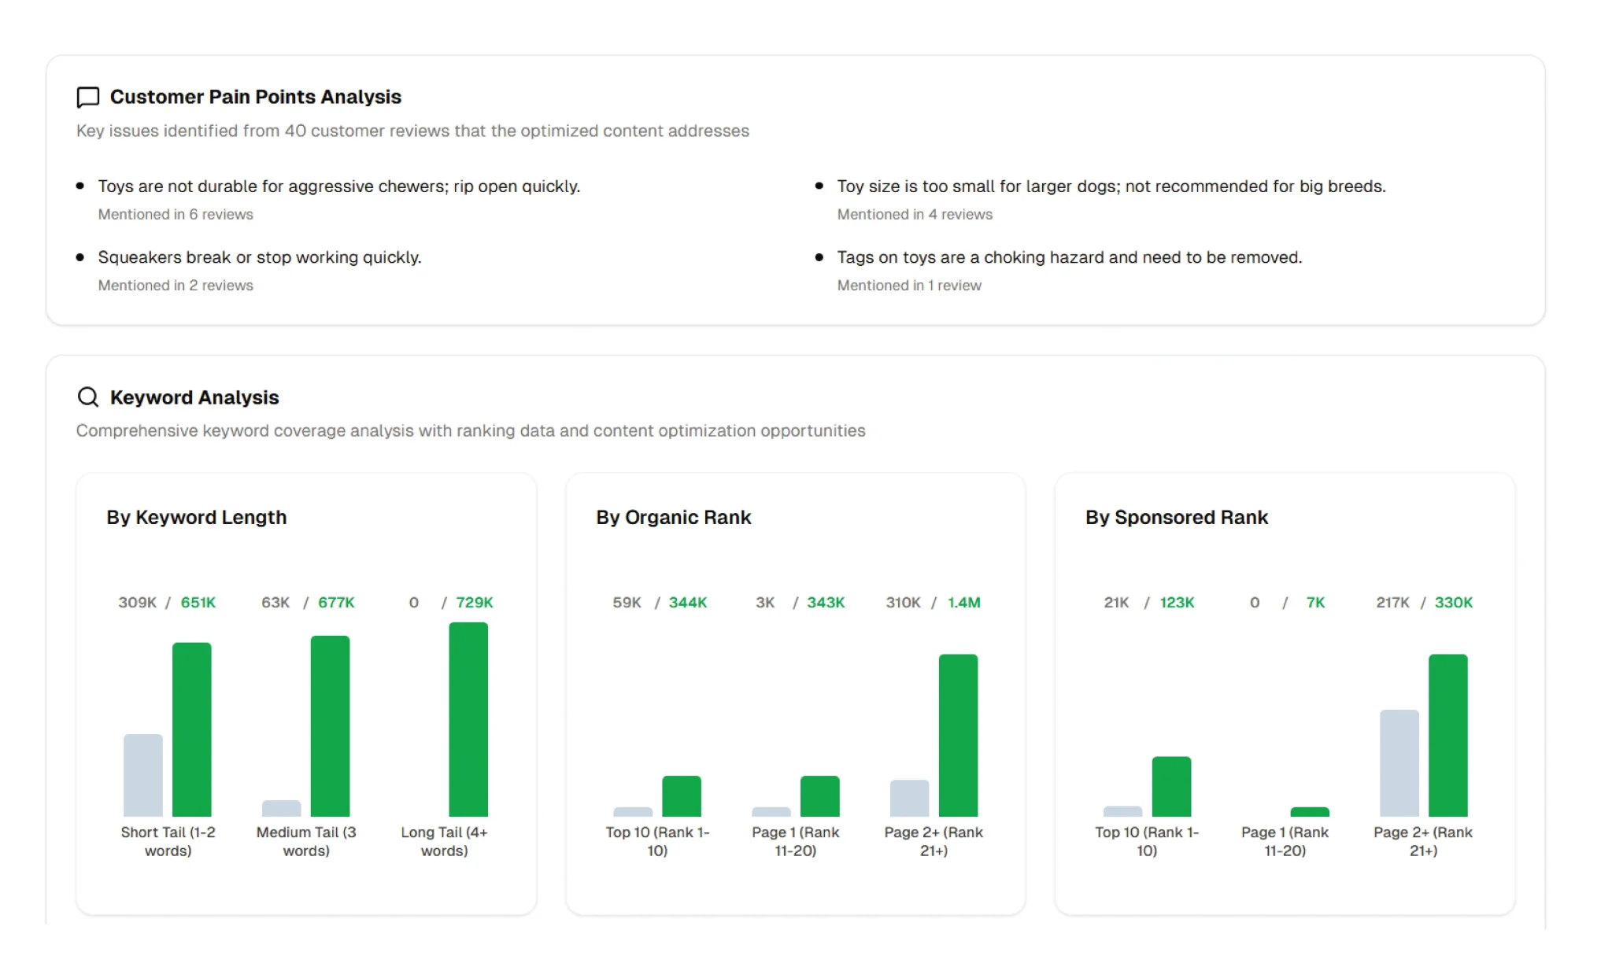Select the squeakers break pain point
Image resolution: width=1612 pixels, height=967 pixels.
click(x=260, y=257)
